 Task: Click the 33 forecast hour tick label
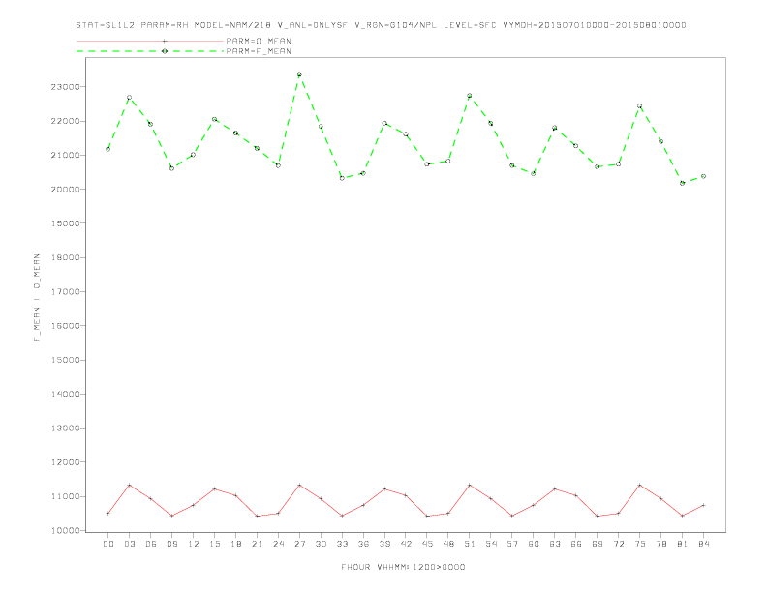click(x=342, y=544)
